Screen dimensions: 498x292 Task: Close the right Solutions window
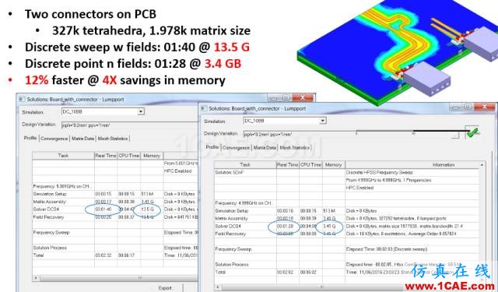484,107
